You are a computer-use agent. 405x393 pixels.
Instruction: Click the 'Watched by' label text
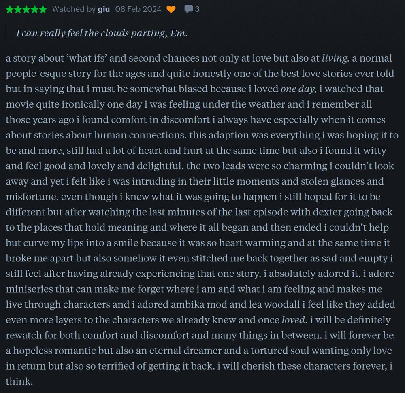pyautogui.click(x=74, y=9)
